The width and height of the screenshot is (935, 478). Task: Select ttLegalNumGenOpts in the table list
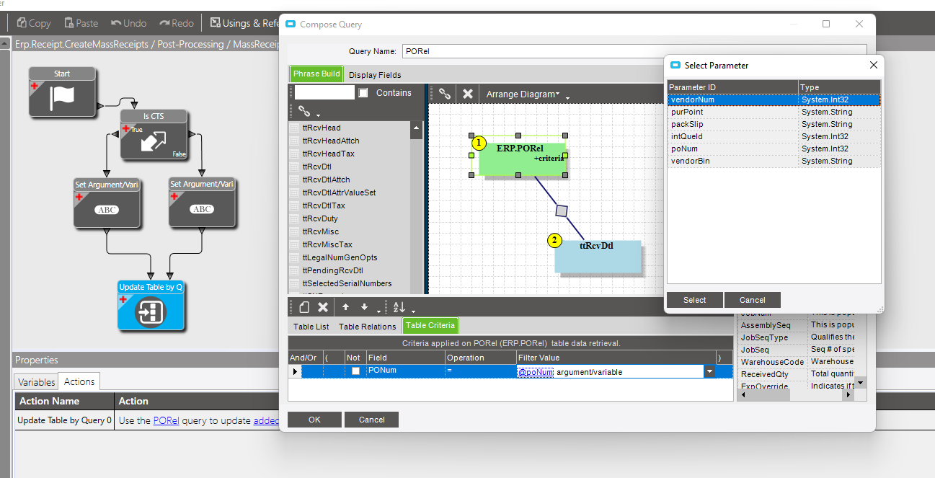tap(340, 257)
